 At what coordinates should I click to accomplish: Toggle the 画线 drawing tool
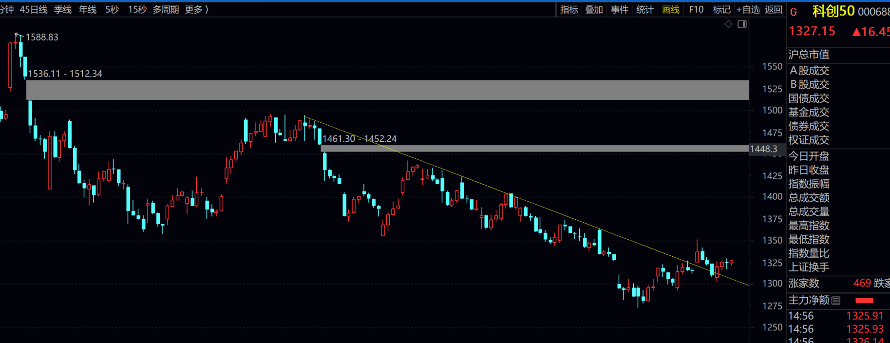click(x=671, y=10)
